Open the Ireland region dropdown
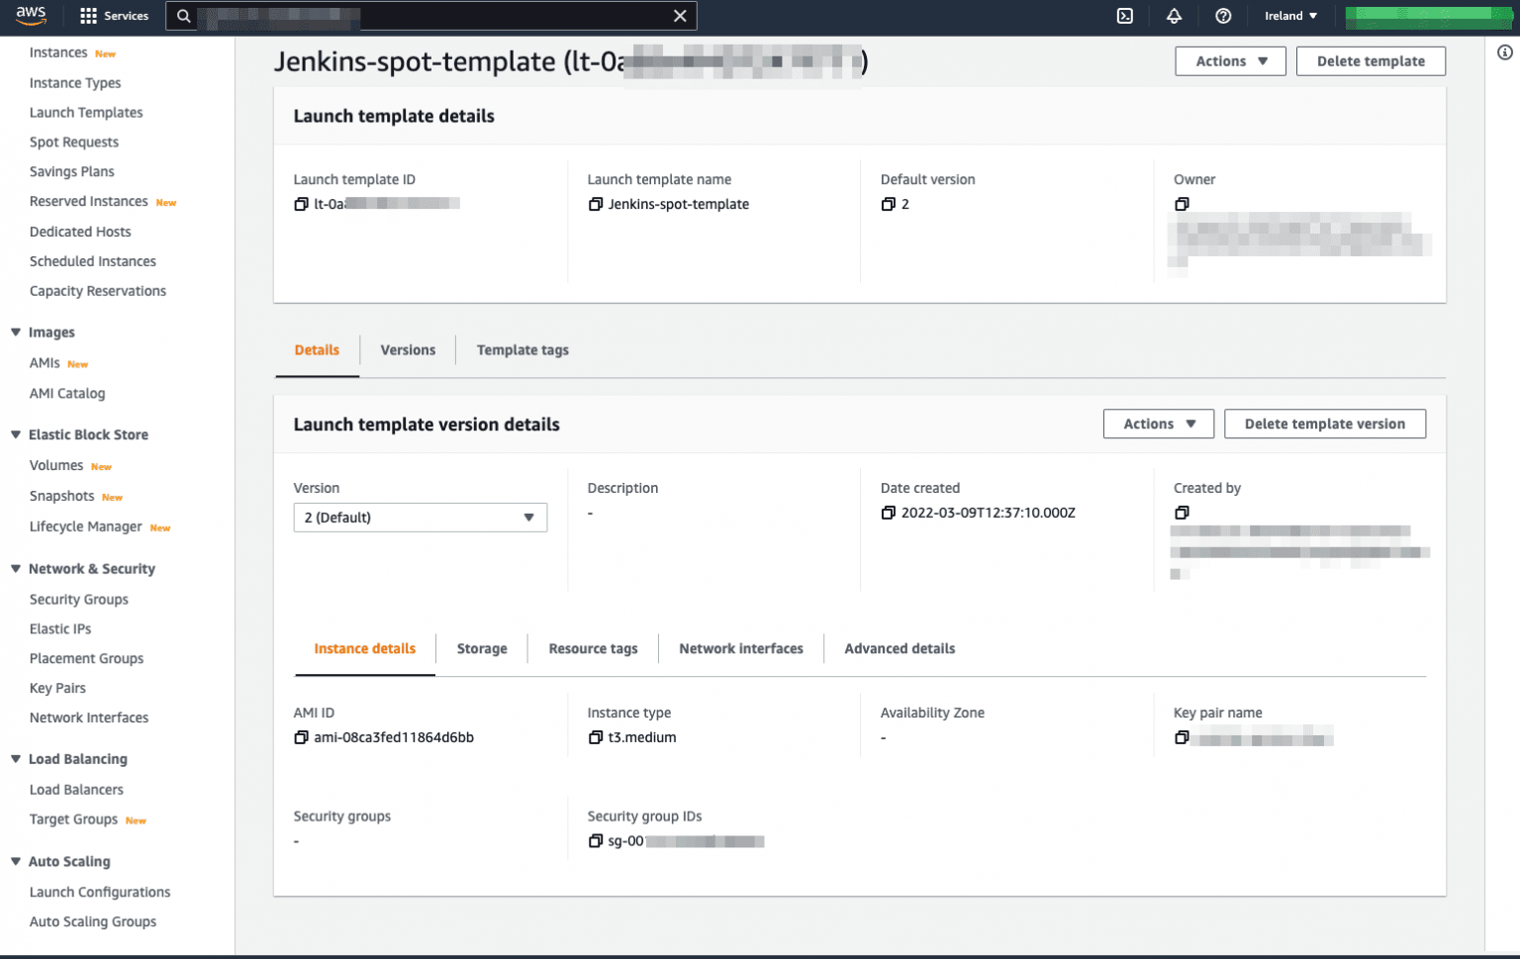The width and height of the screenshot is (1520, 959). 1289,16
